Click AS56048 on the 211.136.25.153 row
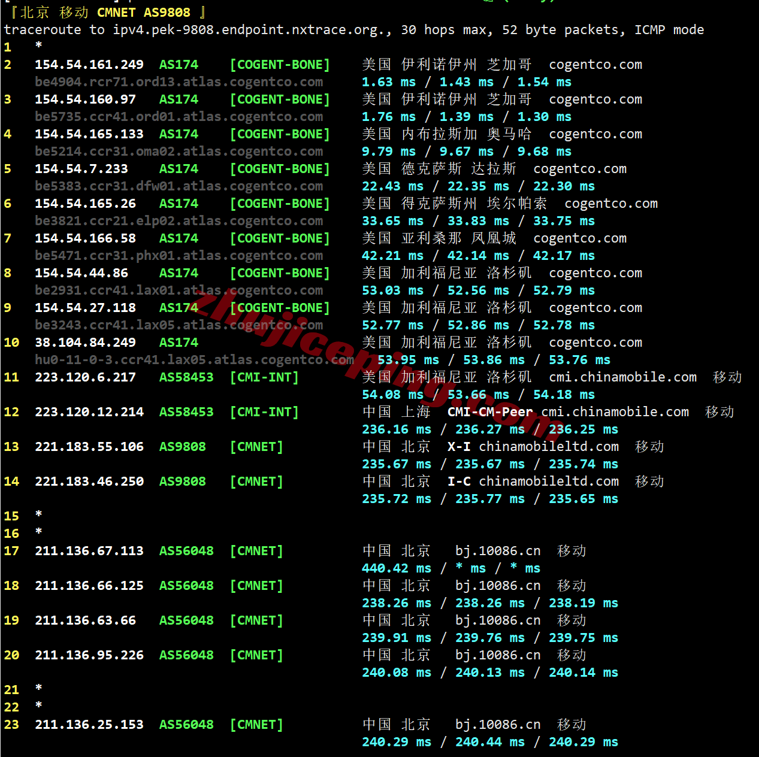The image size is (759, 757). tap(186, 725)
